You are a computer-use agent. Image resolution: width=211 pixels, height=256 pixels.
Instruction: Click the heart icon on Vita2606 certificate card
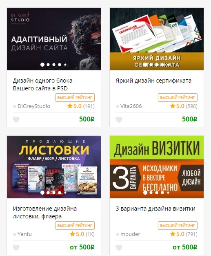pos(119,120)
